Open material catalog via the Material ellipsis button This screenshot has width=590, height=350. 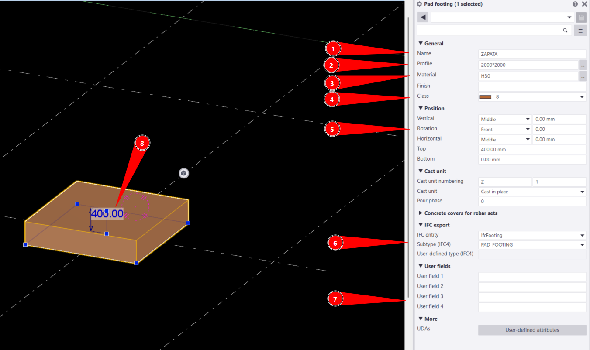[x=583, y=76]
